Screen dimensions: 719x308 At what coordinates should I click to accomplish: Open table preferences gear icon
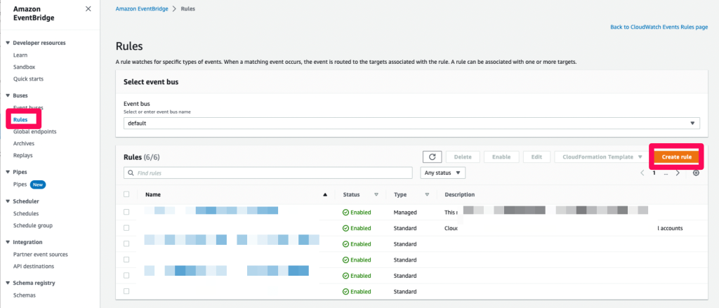tap(696, 173)
